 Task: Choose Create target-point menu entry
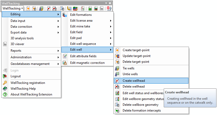(151, 50)
